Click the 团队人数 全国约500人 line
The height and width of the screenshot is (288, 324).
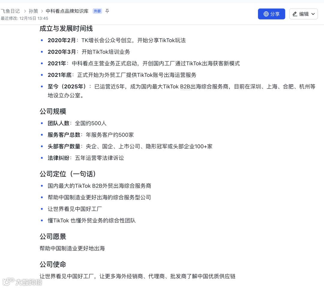77,123
